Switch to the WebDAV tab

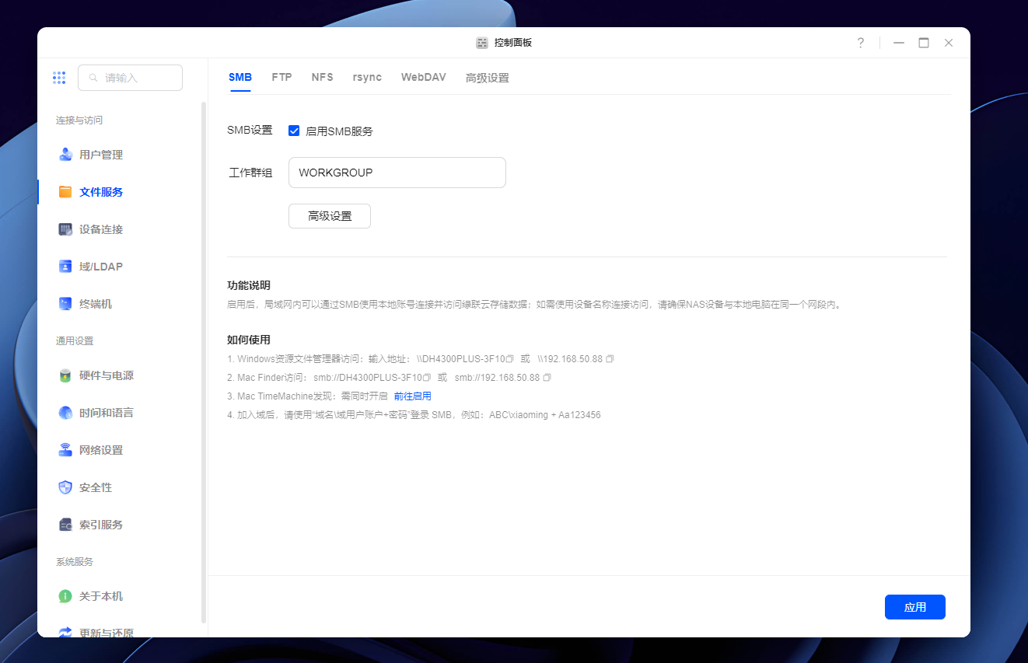click(x=424, y=78)
